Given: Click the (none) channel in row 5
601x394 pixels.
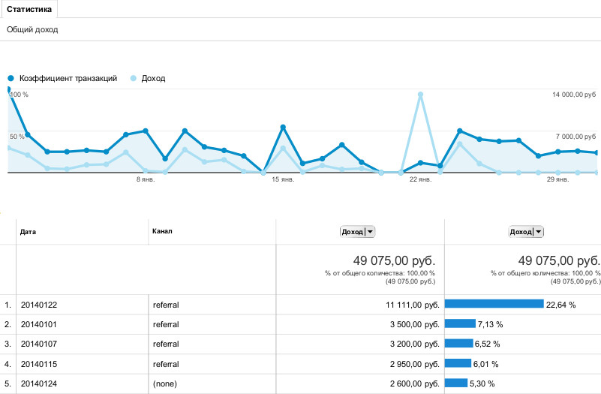Looking at the screenshot, I should [165, 383].
